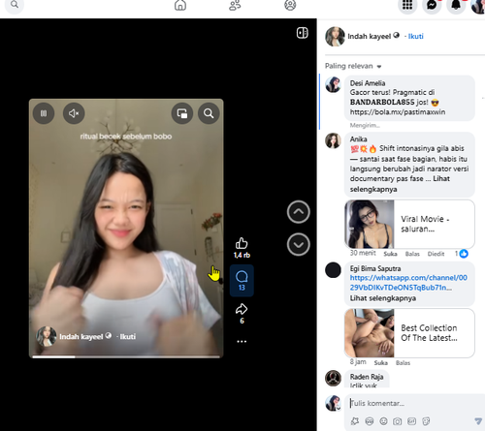
Task: Click the search magnifier in top bar
Action: 15,5
